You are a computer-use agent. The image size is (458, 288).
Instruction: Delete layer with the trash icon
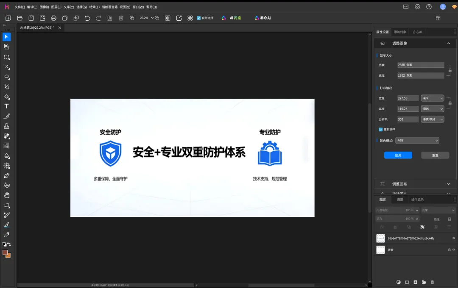tap(432, 282)
